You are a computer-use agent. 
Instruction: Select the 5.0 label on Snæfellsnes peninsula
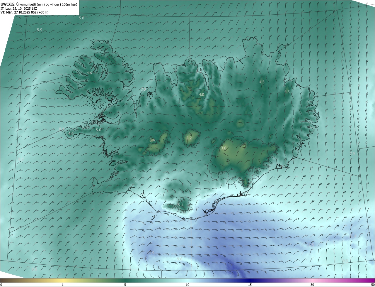click(x=98, y=130)
